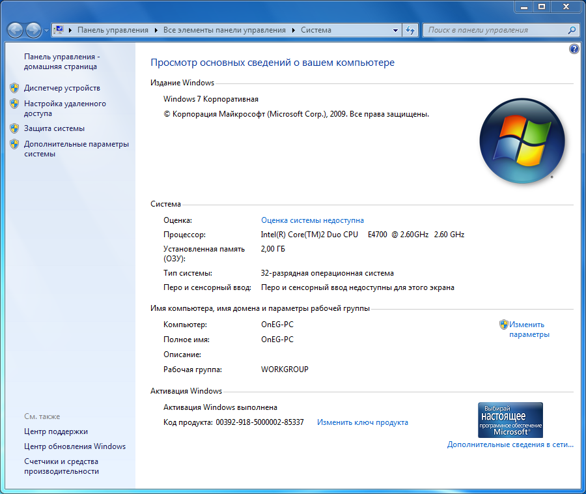Click Активация Windows выполнена status text

[x=220, y=407]
